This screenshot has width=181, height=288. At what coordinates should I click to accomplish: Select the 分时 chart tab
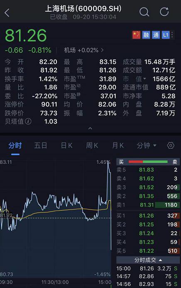tap(15, 145)
